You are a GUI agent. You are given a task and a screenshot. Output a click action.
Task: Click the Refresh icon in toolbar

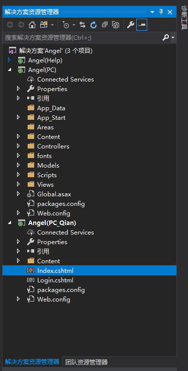coord(94,25)
